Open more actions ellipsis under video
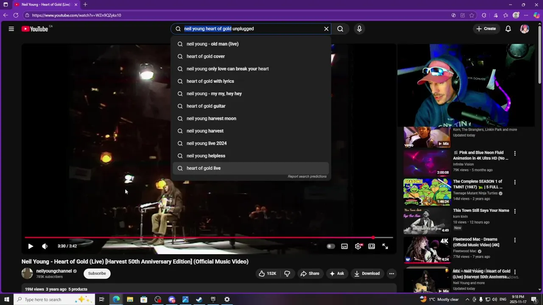This screenshot has width=543, height=305. 392,274
